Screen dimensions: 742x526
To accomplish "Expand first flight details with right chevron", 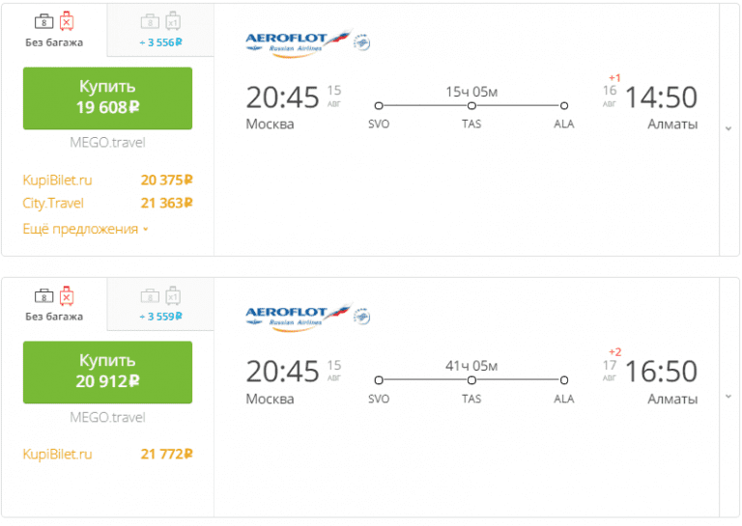I will coord(728,129).
